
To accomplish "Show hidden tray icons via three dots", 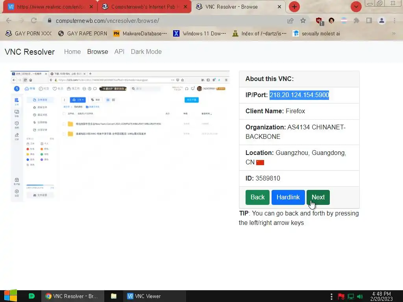I will [x=331, y=296].
